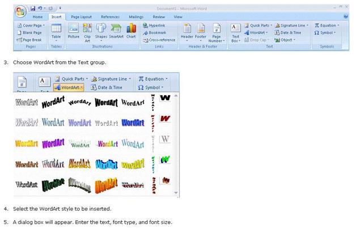Click highlighted WordArt button in zoomed ribbon
Image resolution: width=356 pixels, height=229 pixels.
tap(69, 87)
